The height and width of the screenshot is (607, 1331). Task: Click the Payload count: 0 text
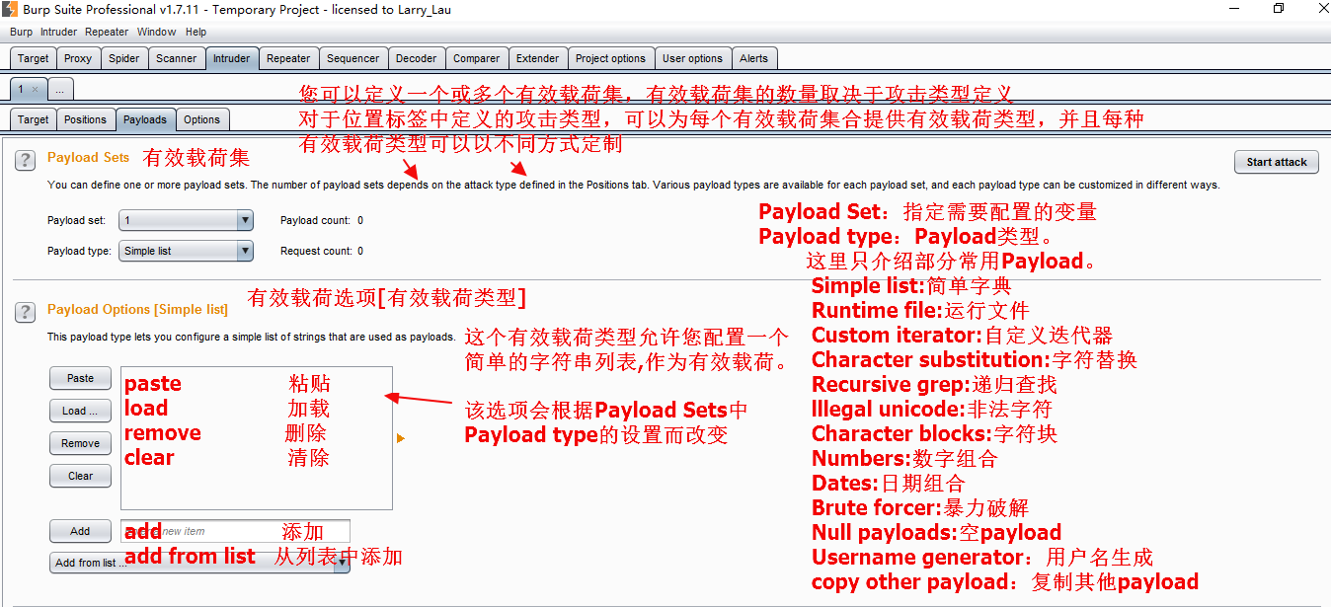tap(322, 220)
